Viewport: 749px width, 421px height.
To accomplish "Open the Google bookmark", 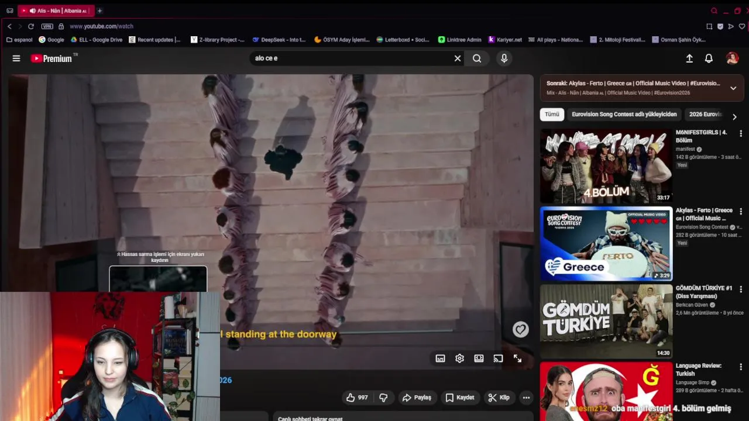I will pyautogui.click(x=51, y=40).
